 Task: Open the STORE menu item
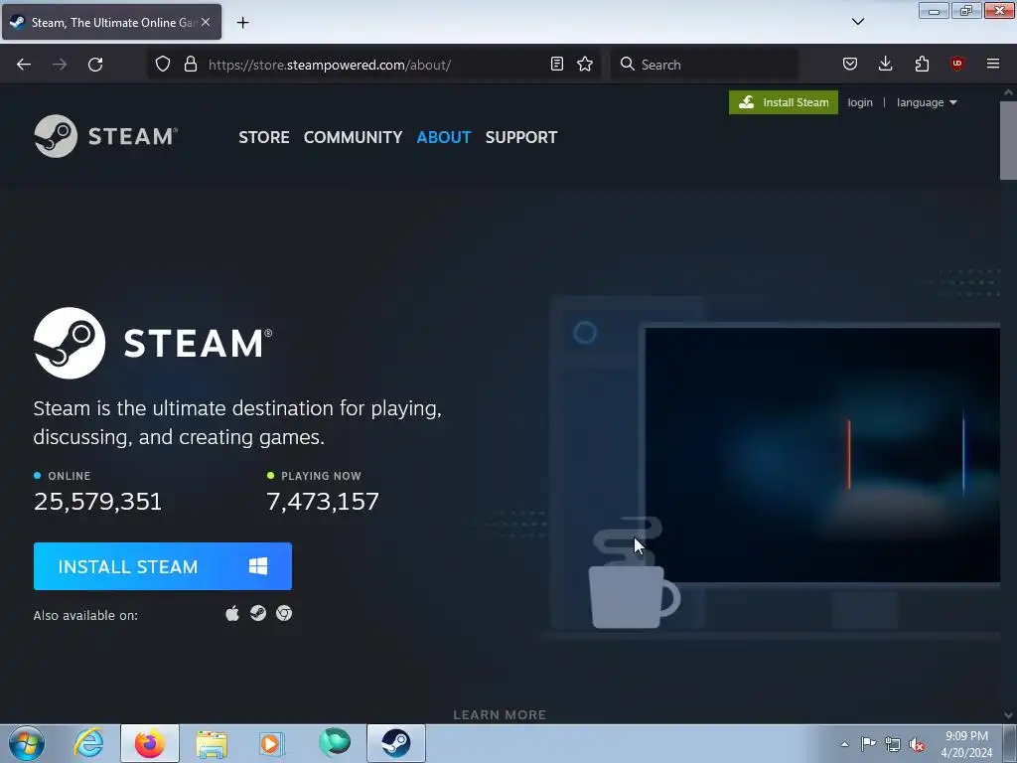click(264, 137)
